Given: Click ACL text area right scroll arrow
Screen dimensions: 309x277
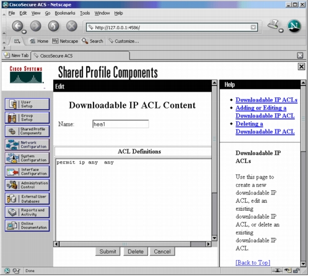Looking at the screenshot, I should coord(209,245).
